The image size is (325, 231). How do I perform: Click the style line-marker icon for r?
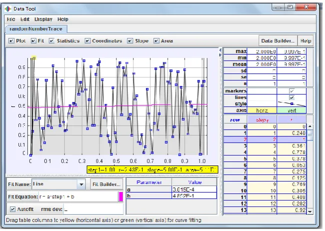tap(292, 103)
